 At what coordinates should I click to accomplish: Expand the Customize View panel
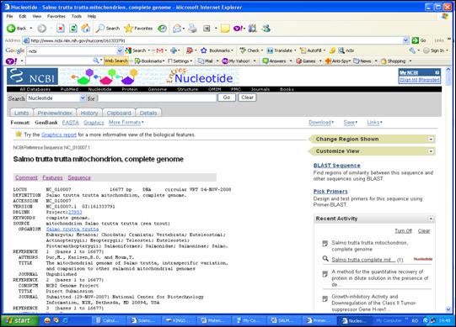tap(431, 151)
